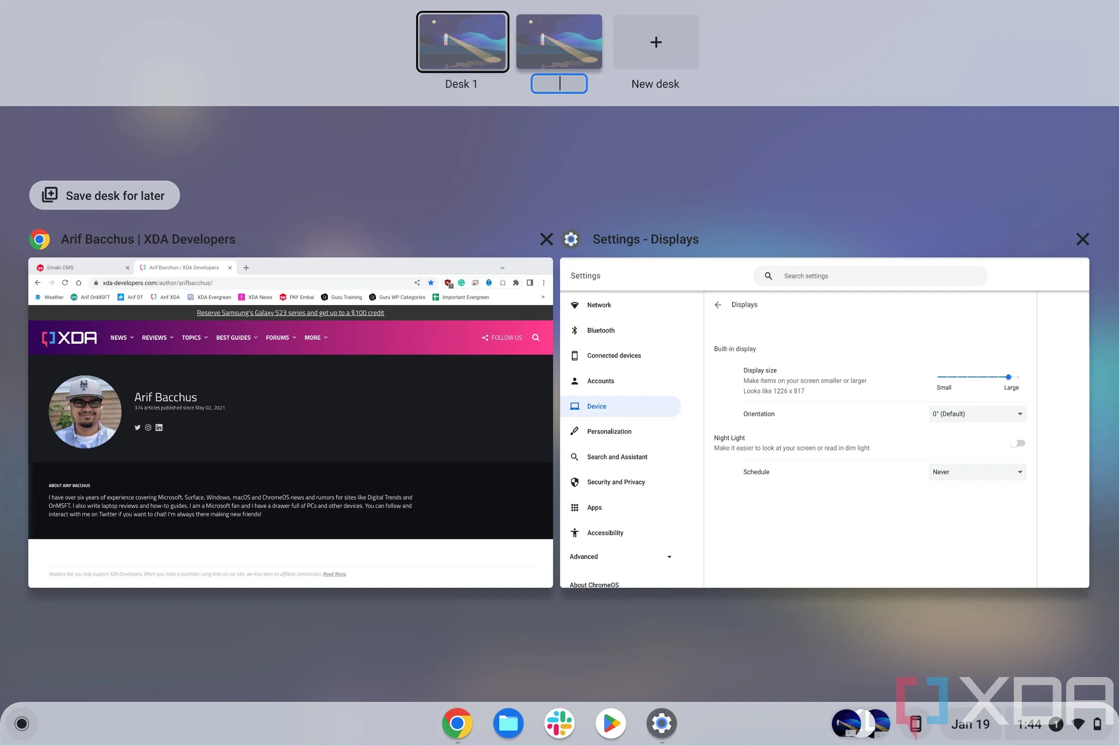Screen dimensions: 1119x746
Task: Click the Save desk for later button
Action: 104,195
